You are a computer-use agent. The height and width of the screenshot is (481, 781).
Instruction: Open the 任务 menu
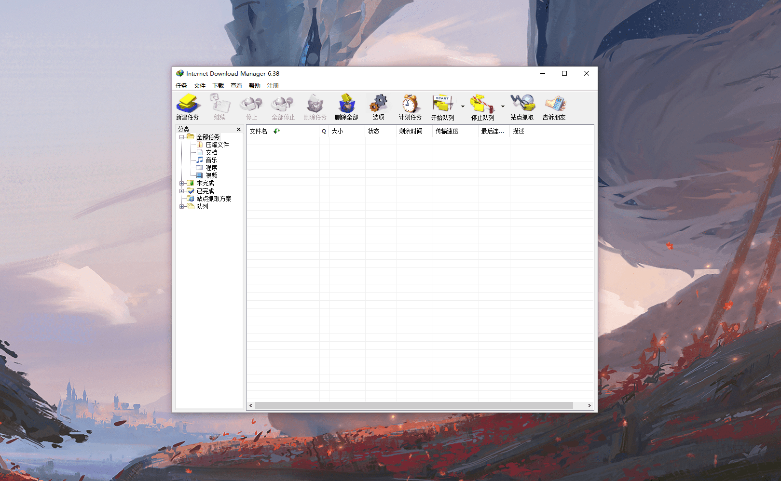coord(181,86)
